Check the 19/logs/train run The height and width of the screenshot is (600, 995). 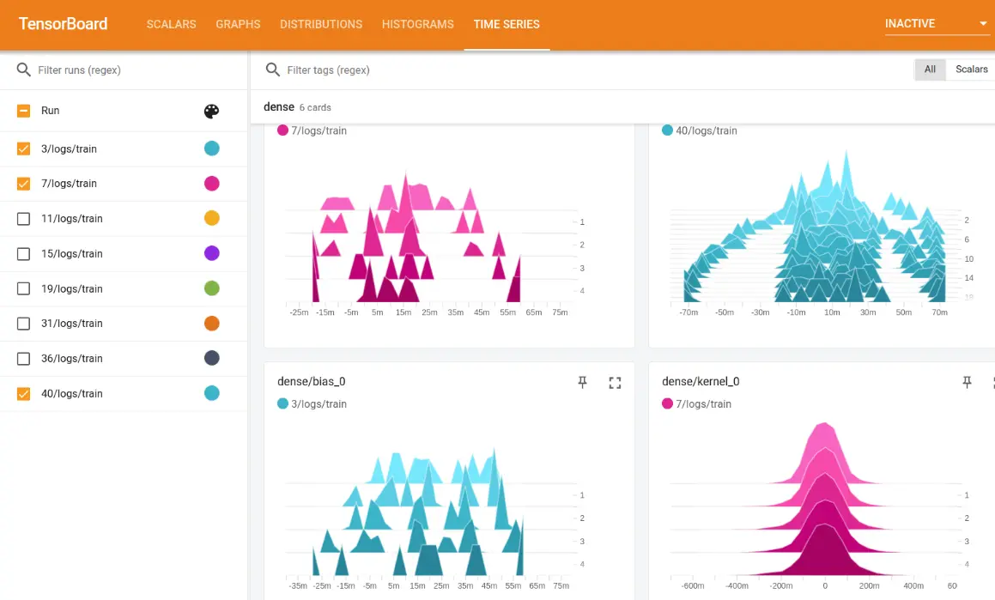pos(21,288)
